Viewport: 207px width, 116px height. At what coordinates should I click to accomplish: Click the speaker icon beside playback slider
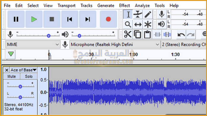tap(65, 35)
